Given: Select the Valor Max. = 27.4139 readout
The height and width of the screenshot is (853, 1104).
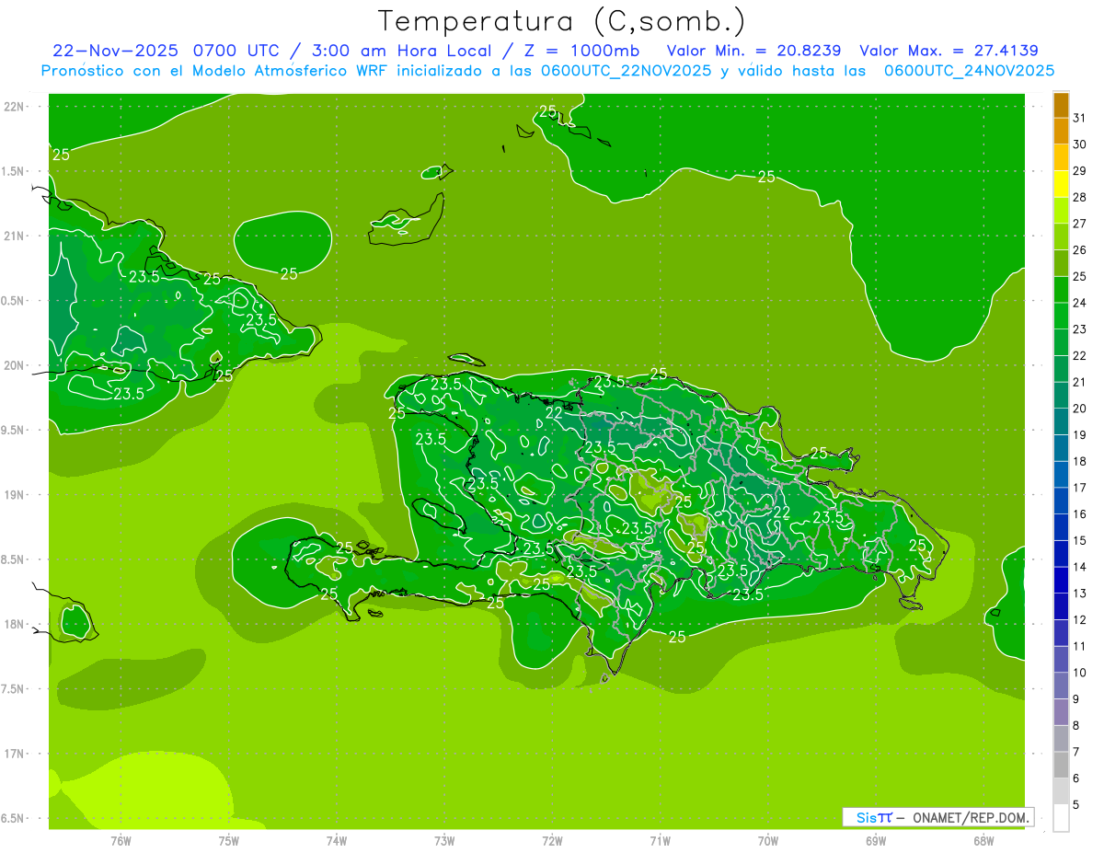Looking at the screenshot, I should [949, 51].
